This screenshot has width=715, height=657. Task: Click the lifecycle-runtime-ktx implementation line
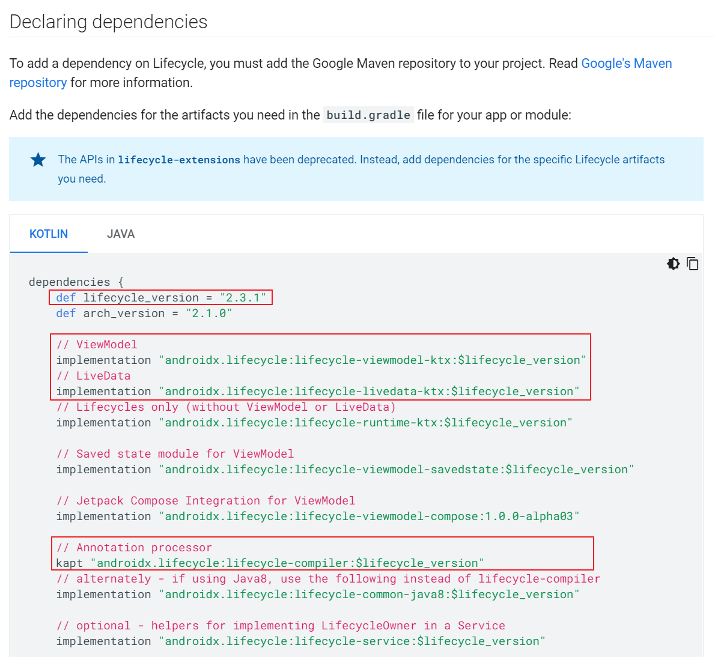point(314,423)
